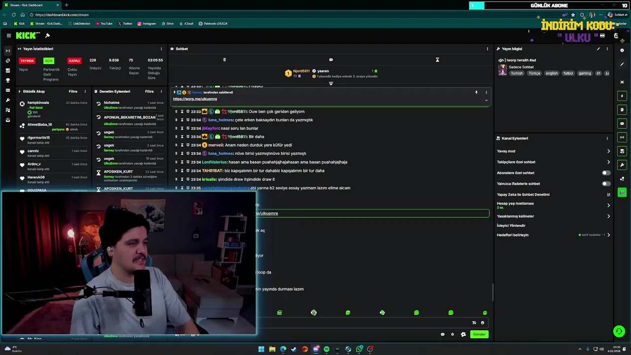Open info icon in right widget bar
The width and height of the screenshot is (631, 355).
click(622, 50)
